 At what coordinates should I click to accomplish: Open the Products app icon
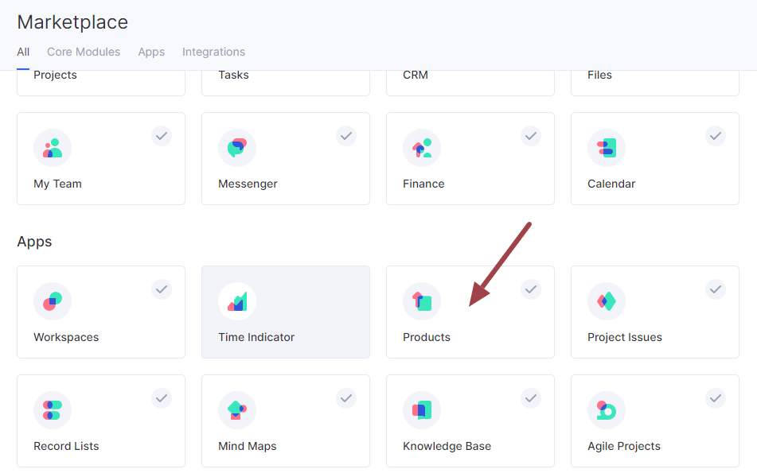422,301
